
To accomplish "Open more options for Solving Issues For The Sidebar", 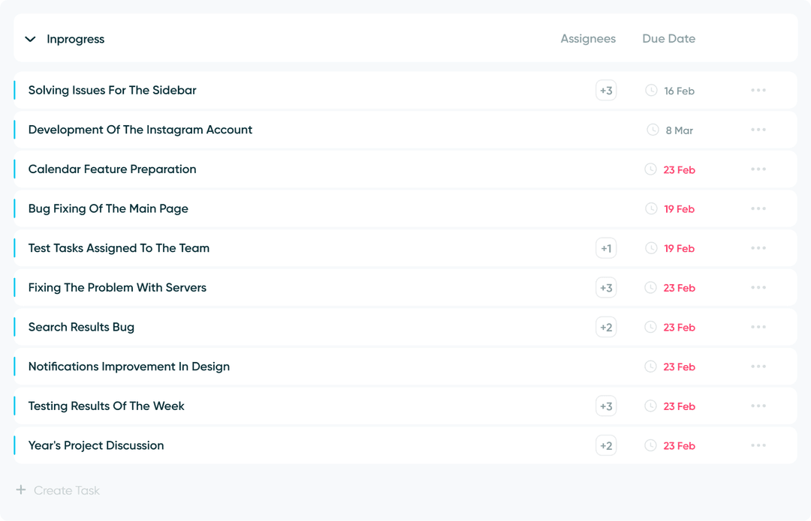I will [x=758, y=91].
